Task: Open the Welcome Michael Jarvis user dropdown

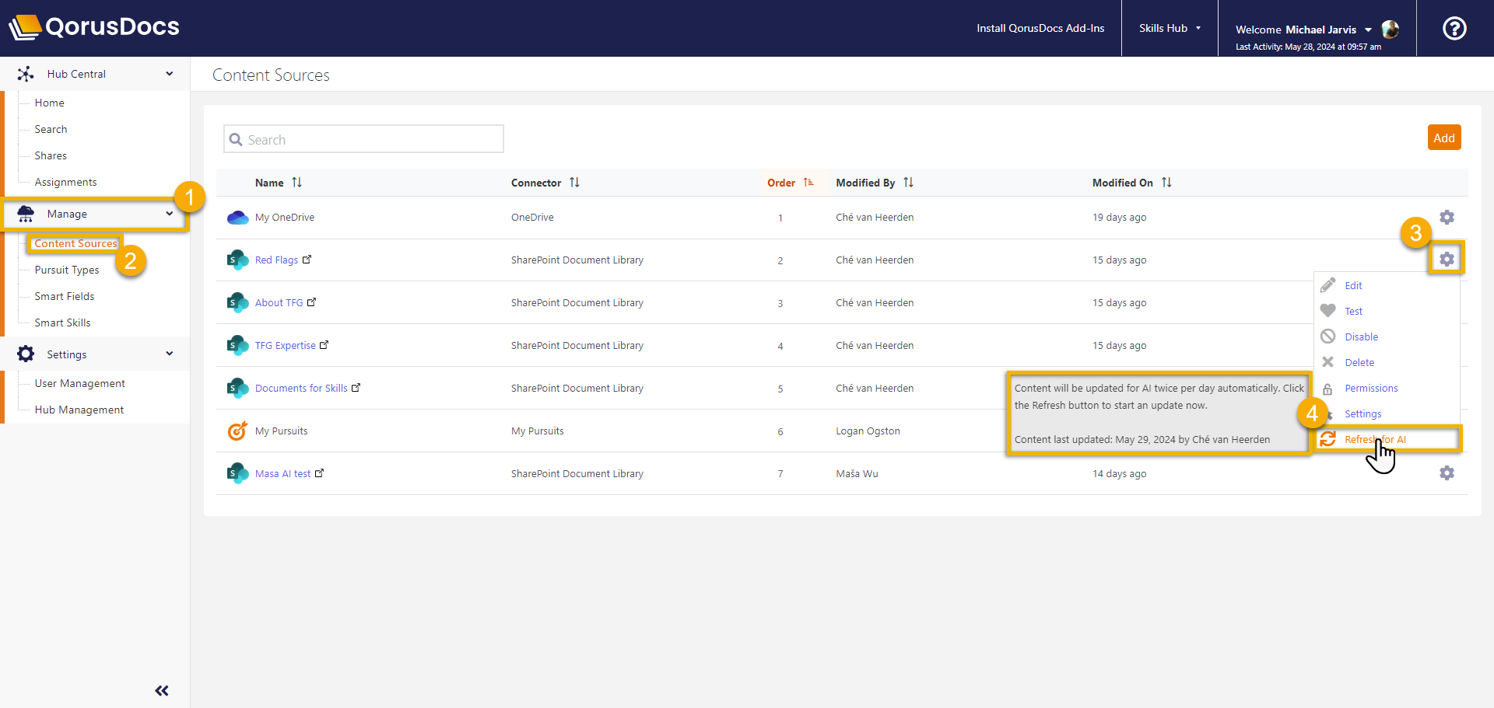Action: (x=1303, y=30)
